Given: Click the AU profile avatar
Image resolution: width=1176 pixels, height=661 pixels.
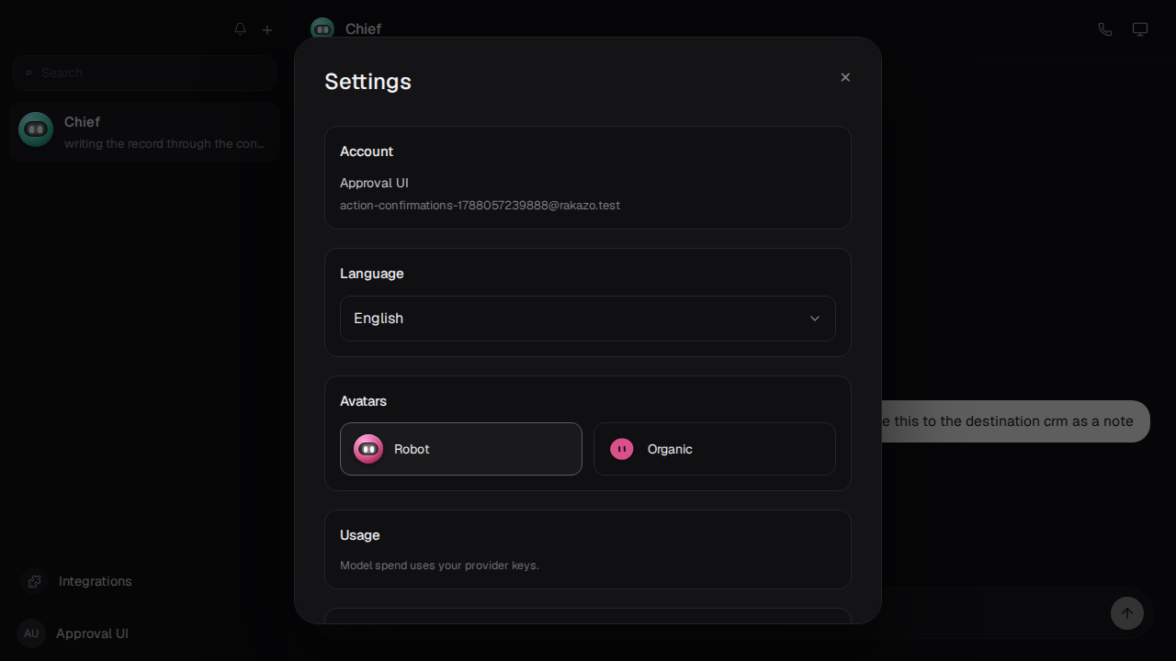Looking at the screenshot, I should click(31, 633).
